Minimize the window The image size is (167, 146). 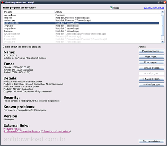pos(158,2)
